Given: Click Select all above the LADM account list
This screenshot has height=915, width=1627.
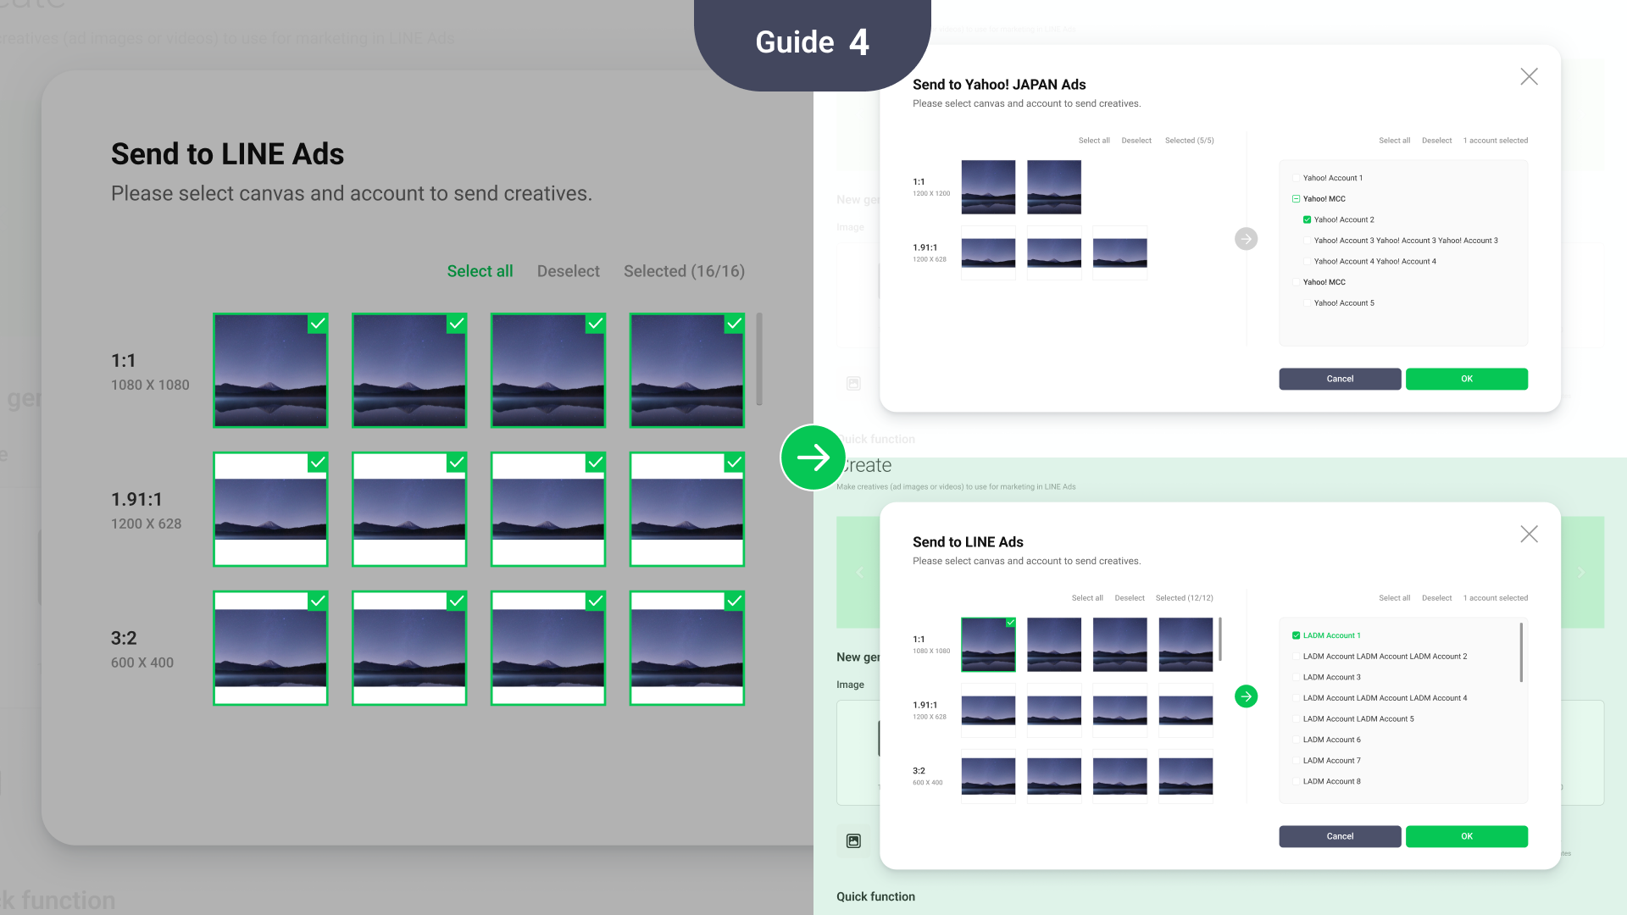Looking at the screenshot, I should [1394, 598].
